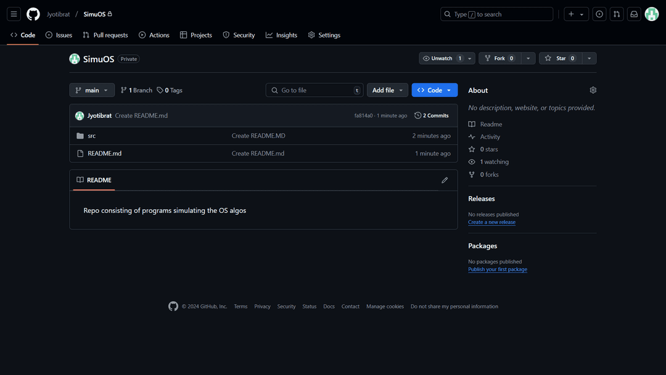Image resolution: width=666 pixels, height=375 pixels.
Task: View the 2 Commits history
Action: click(x=432, y=115)
